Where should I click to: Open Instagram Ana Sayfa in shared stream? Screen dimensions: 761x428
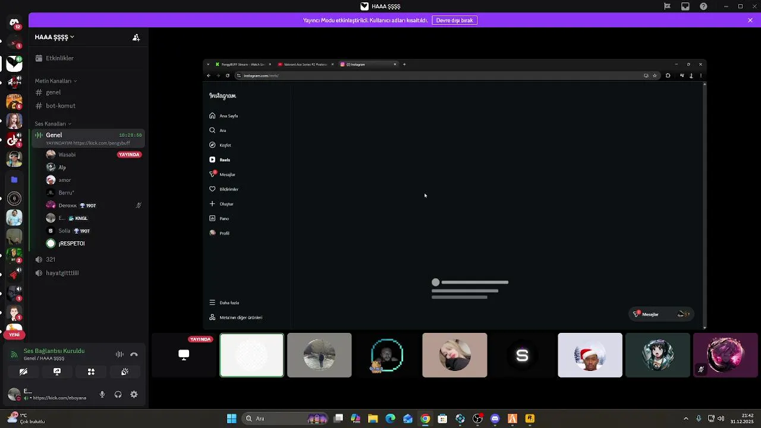[224, 116]
